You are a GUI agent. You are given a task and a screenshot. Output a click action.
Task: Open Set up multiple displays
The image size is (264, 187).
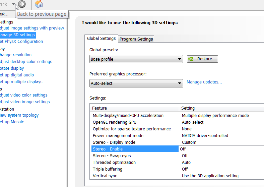pyautogui.click(x=21, y=82)
